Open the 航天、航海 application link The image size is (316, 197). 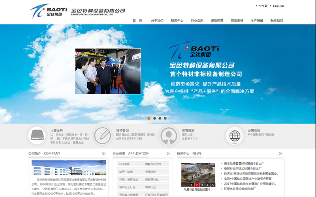point(126,172)
